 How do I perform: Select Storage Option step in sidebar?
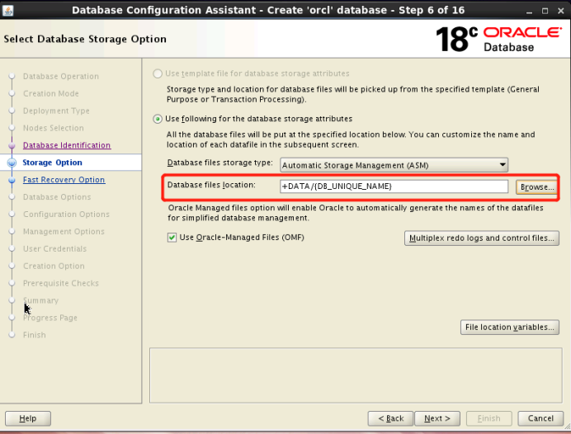pyautogui.click(x=53, y=163)
